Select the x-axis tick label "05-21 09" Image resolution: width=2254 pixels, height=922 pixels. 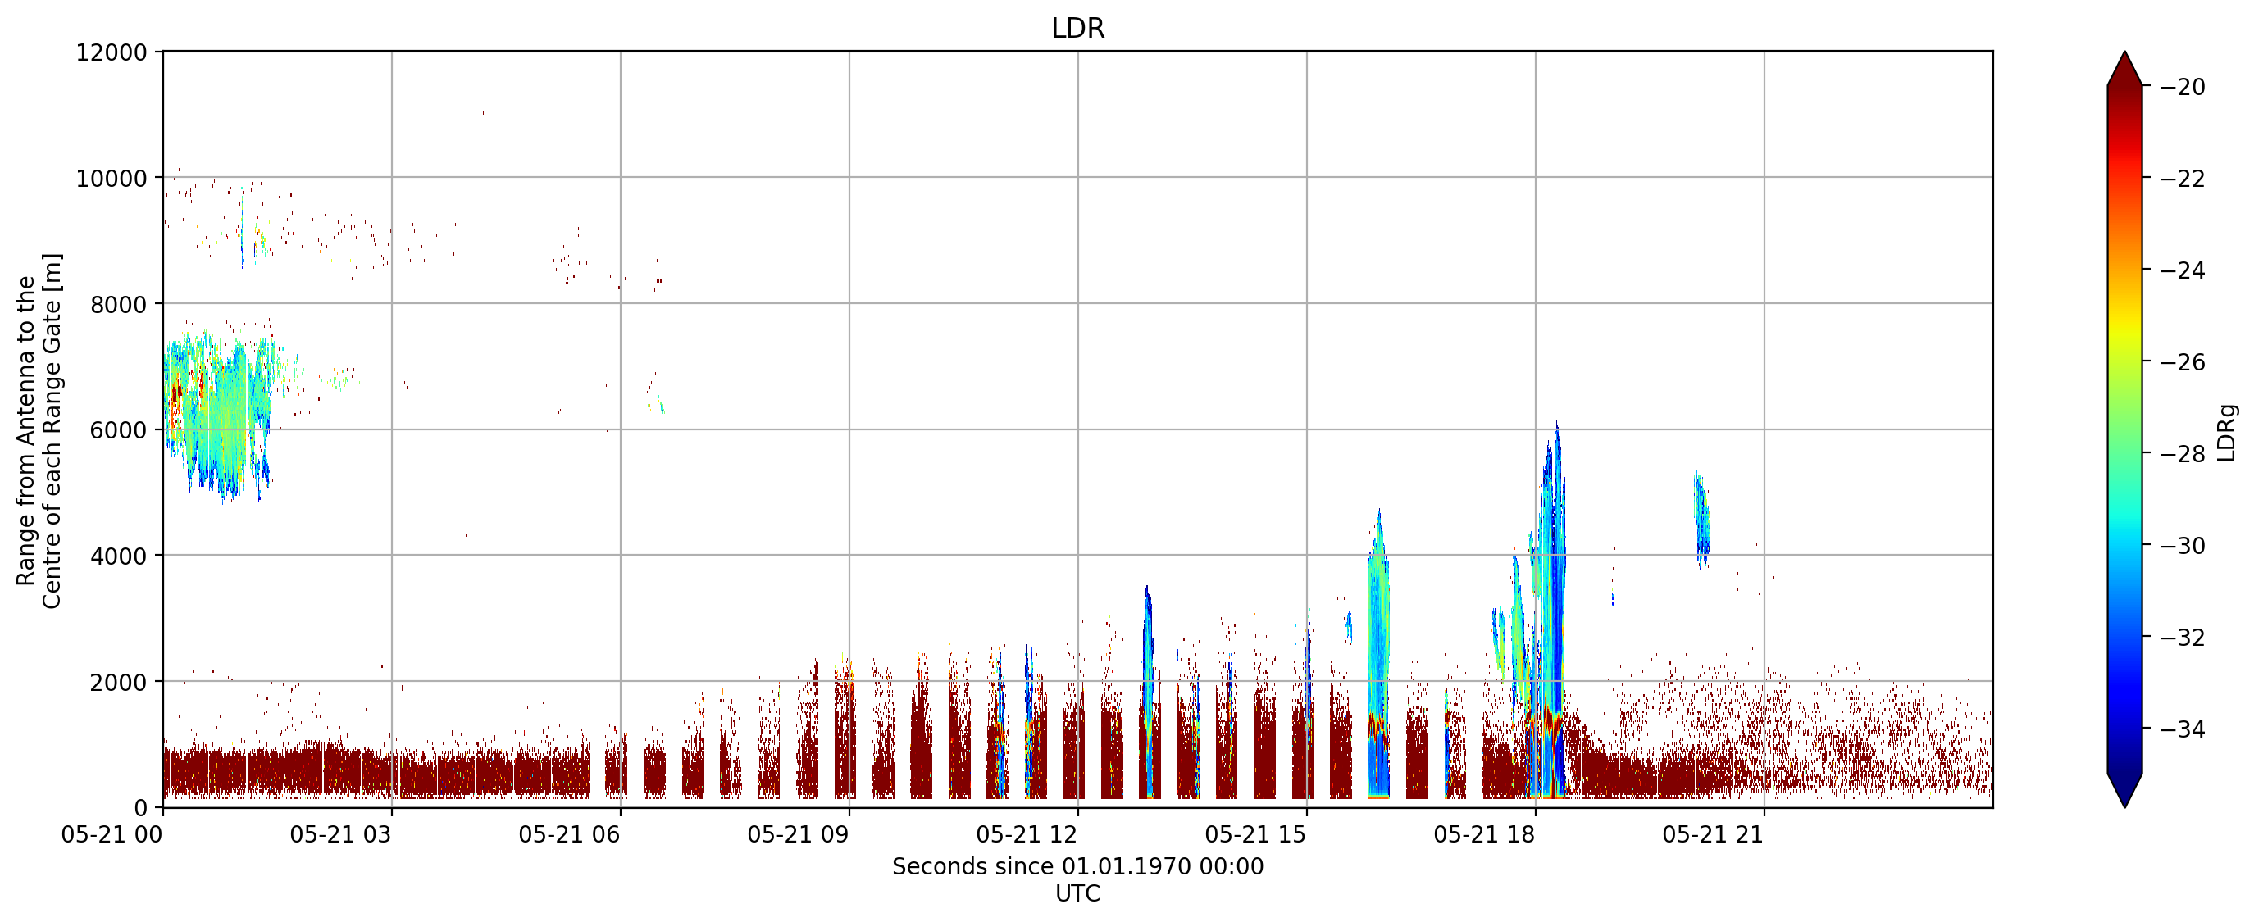798,834
